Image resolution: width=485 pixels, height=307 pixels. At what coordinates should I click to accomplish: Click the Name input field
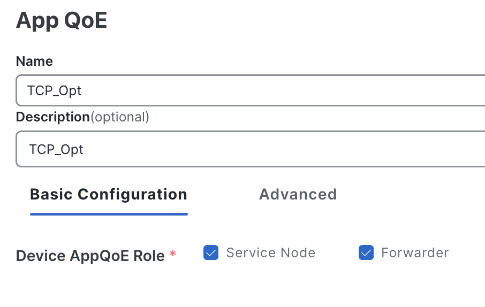point(268,90)
